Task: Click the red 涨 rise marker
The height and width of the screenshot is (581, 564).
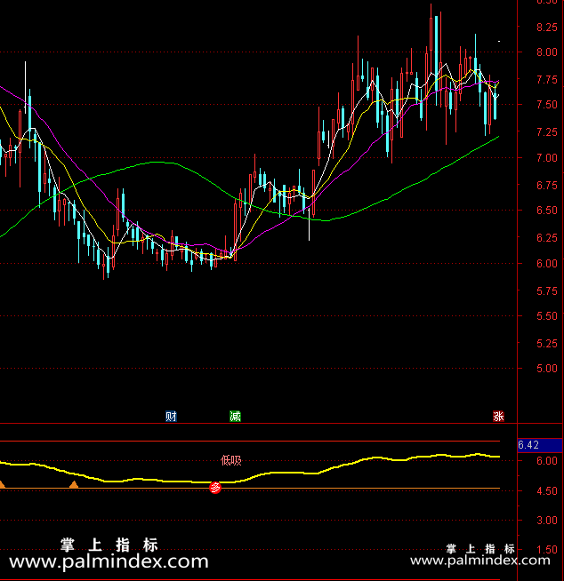Action: click(498, 417)
